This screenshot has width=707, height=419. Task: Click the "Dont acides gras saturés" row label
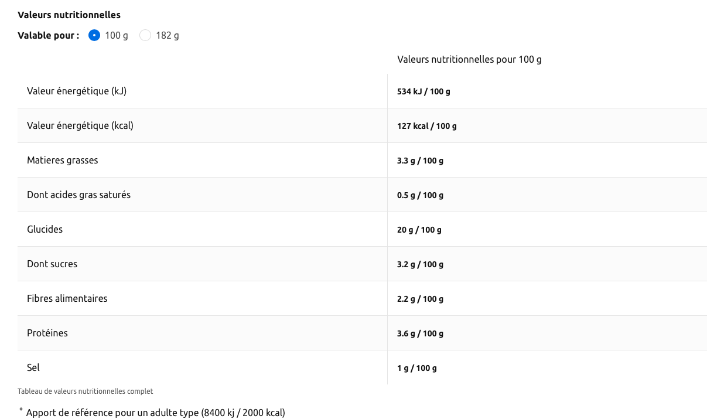(x=78, y=195)
